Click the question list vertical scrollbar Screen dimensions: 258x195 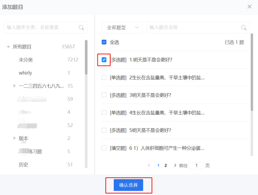coord(252,72)
